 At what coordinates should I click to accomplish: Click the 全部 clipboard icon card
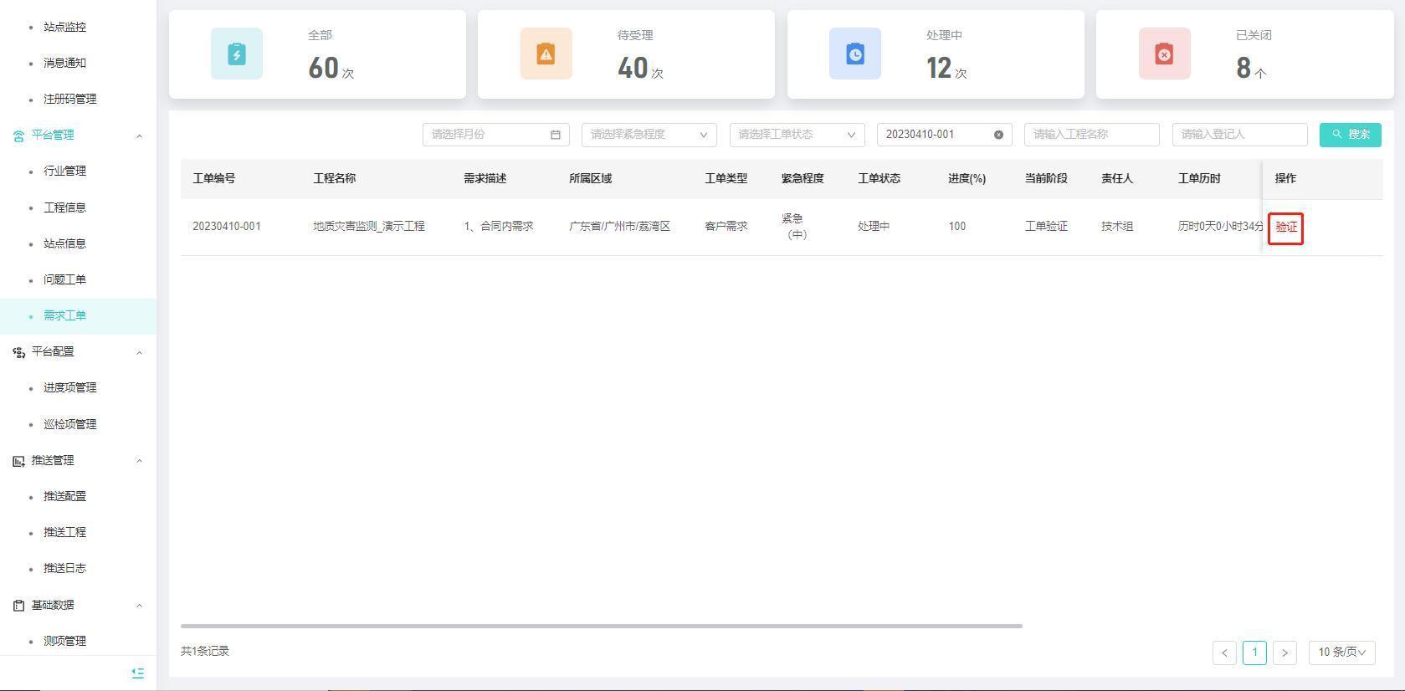click(x=237, y=54)
